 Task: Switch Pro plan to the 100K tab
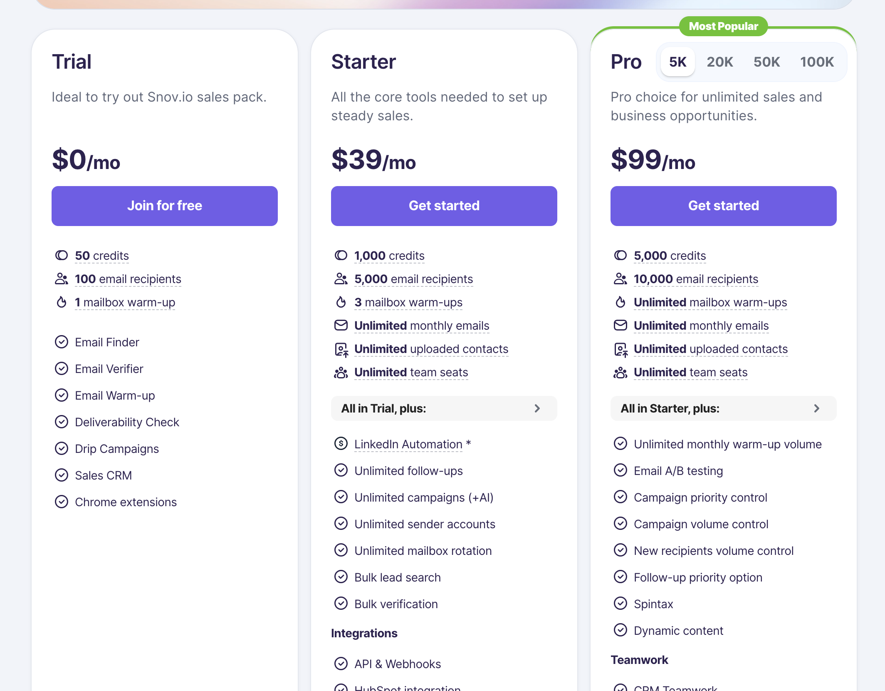816,62
